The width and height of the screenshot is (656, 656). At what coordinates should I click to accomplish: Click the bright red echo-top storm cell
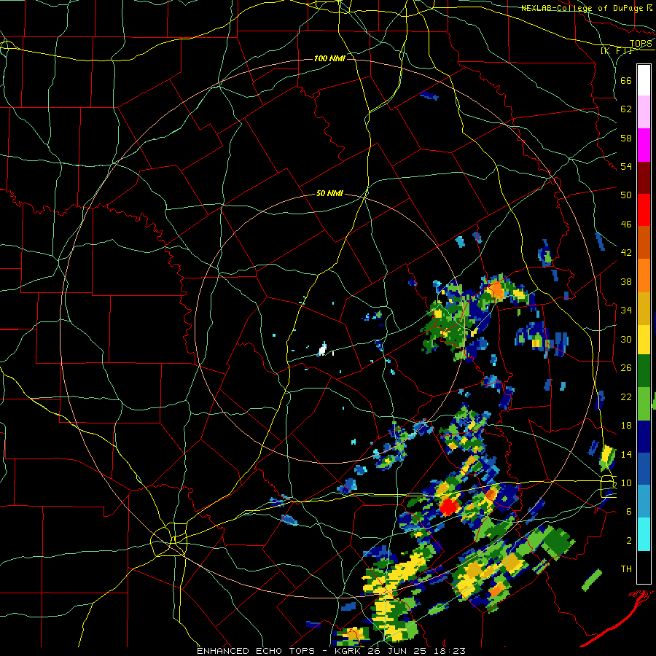coord(448,506)
